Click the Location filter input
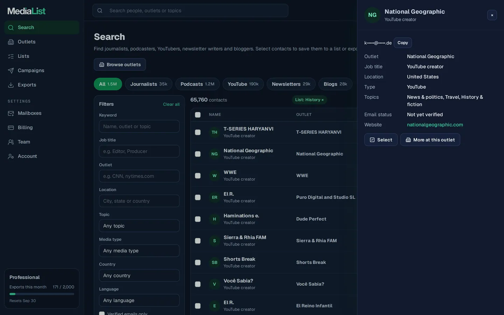The image size is (504, 315). pyautogui.click(x=139, y=201)
